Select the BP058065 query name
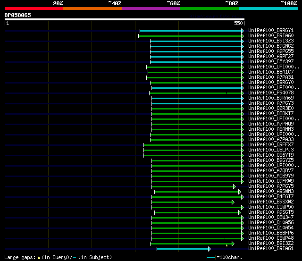This screenshot has width=302, height=261. (18, 15)
